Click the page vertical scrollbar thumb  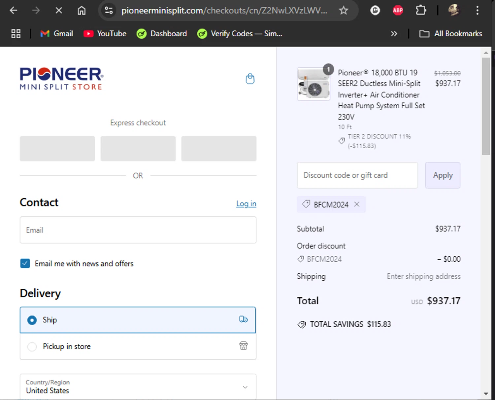tap(486, 106)
